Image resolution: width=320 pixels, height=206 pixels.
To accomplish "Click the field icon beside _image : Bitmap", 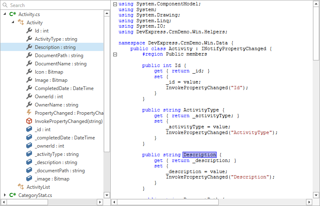I will pyautogui.click(x=29, y=178).
